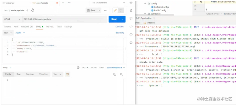Click OrderService in IntelliJ editor breadcrumb
The width and height of the screenshot is (242, 105).
pos(213,14)
